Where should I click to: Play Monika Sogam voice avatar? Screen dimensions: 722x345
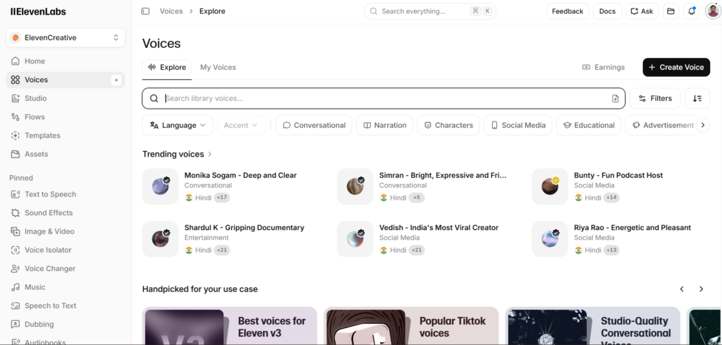click(x=160, y=186)
